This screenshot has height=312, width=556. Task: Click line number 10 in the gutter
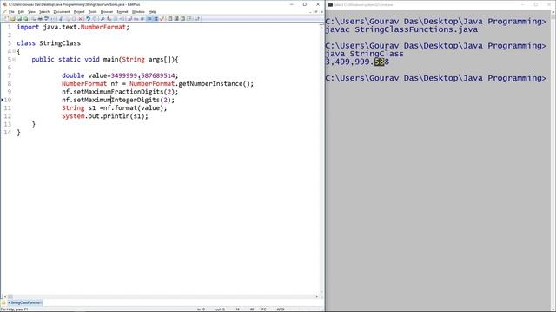pos(8,100)
